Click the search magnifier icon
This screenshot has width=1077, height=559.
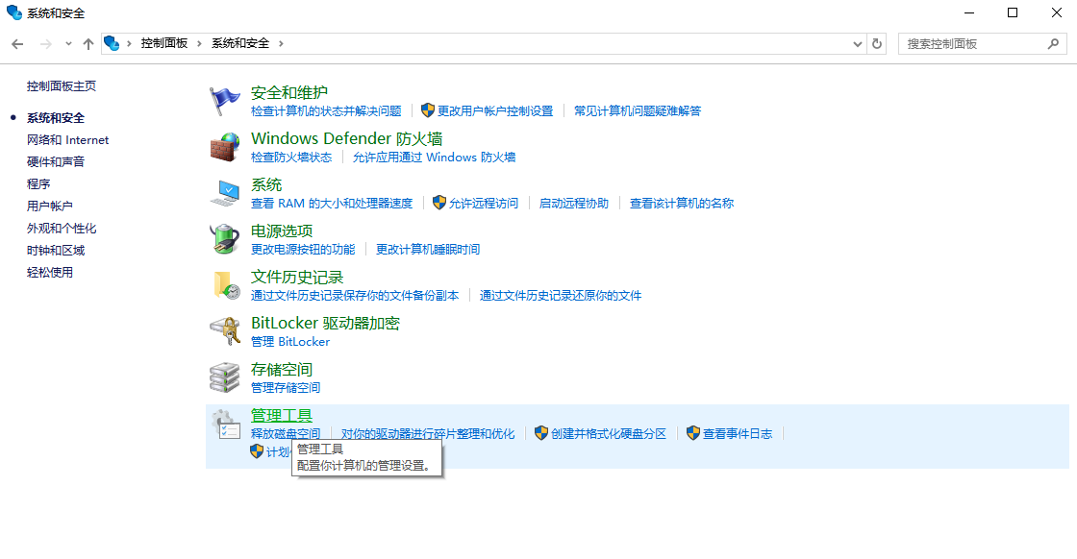coord(1053,44)
